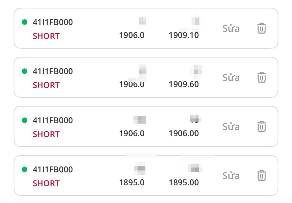
Task: Click the 1906.00 price value
Action: point(184,133)
